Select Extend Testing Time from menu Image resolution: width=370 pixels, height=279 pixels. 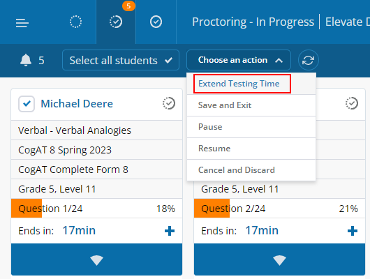coord(239,84)
